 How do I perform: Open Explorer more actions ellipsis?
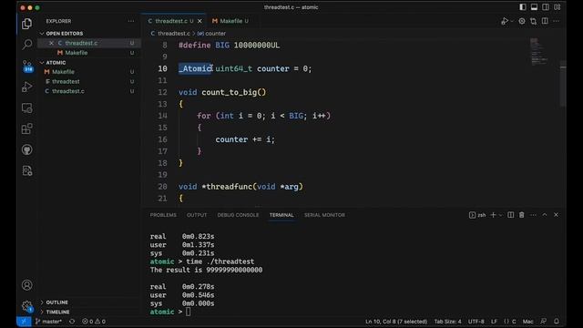point(131,21)
